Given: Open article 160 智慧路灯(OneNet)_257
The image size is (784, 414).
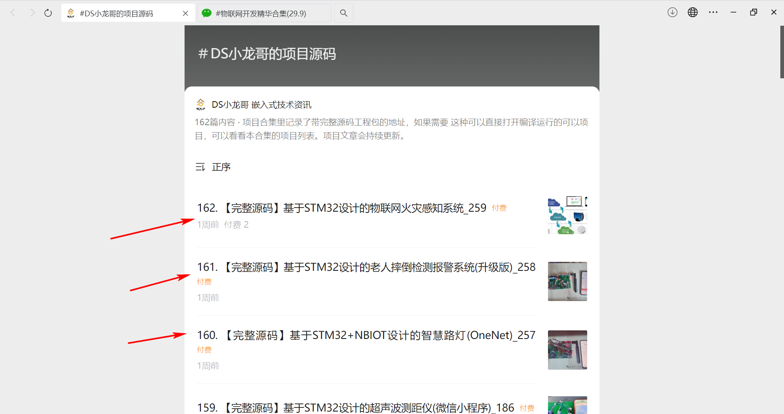Looking at the screenshot, I should coord(366,335).
